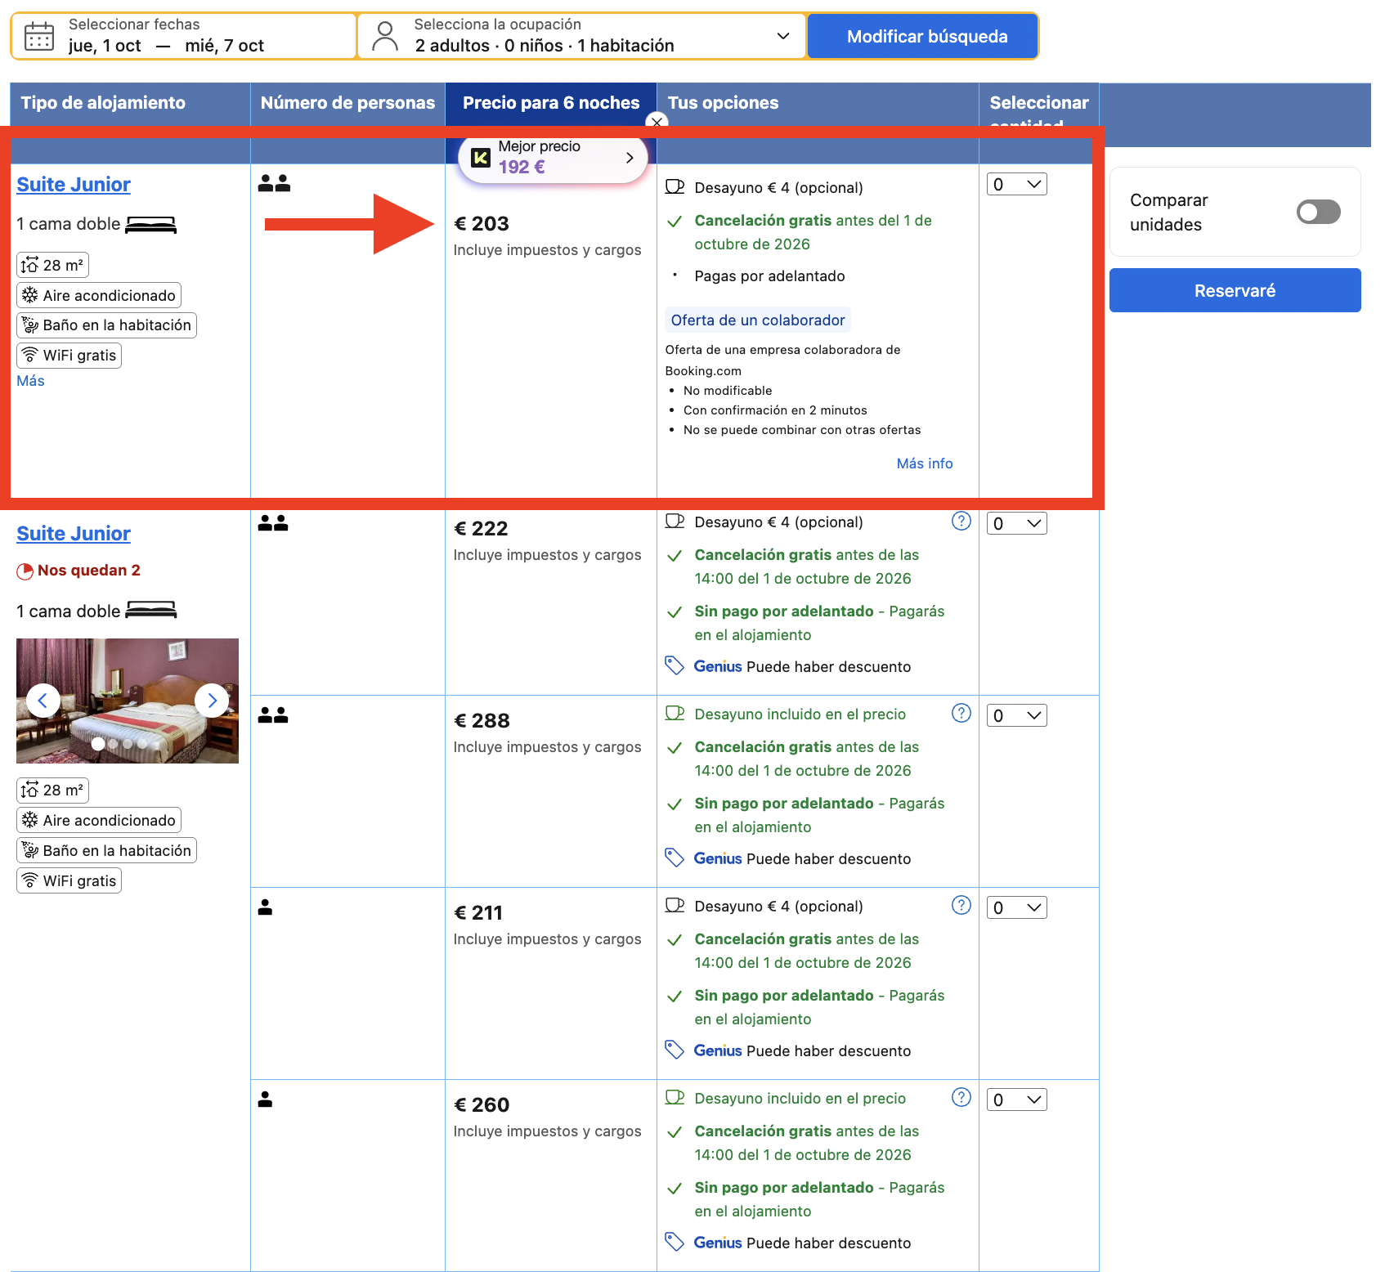Click the Genius tag icon in € 222 row

coord(675,666)
